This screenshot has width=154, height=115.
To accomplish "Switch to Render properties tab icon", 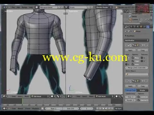I will [x=131, y=27].
